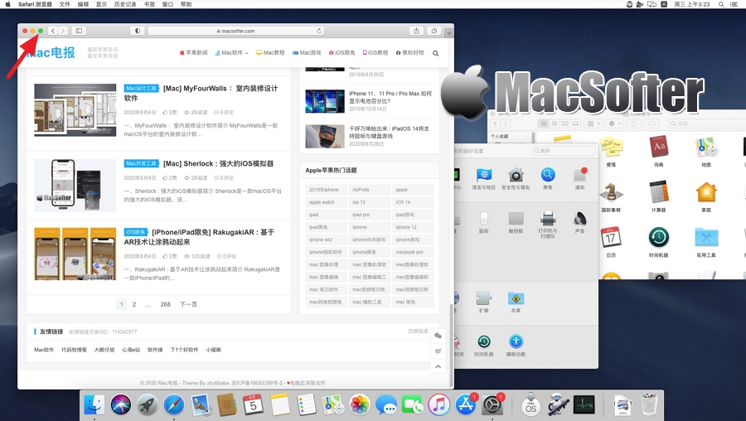Screen dimensions: 746x421
Task: Click Safari's forward navigation arrow
Action: (63, 31)
